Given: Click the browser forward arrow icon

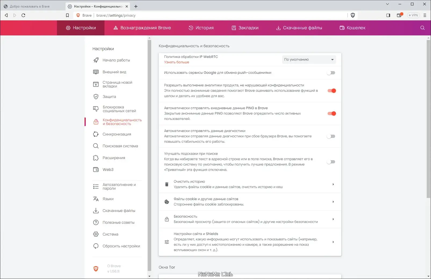Looking at the screenshot, I should pos(15,15).
